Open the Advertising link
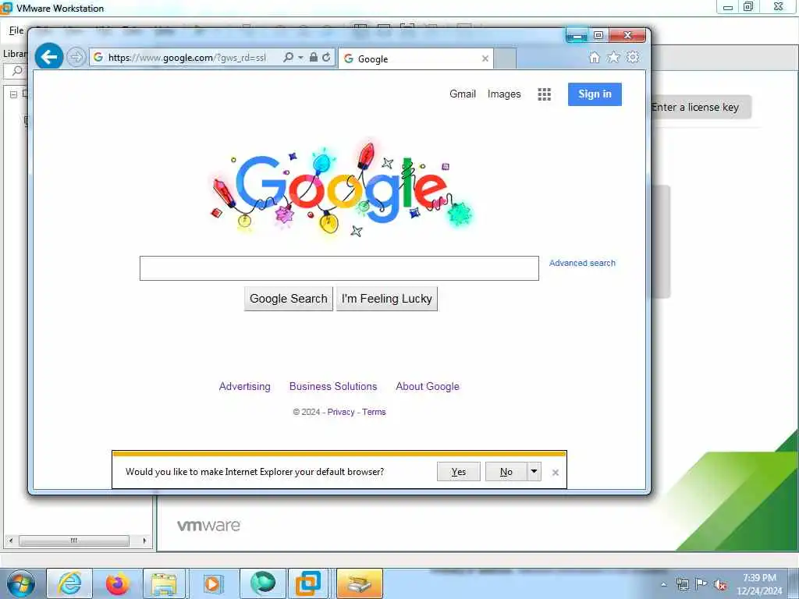This screenshot has height=599, width=799. (244, 387)
